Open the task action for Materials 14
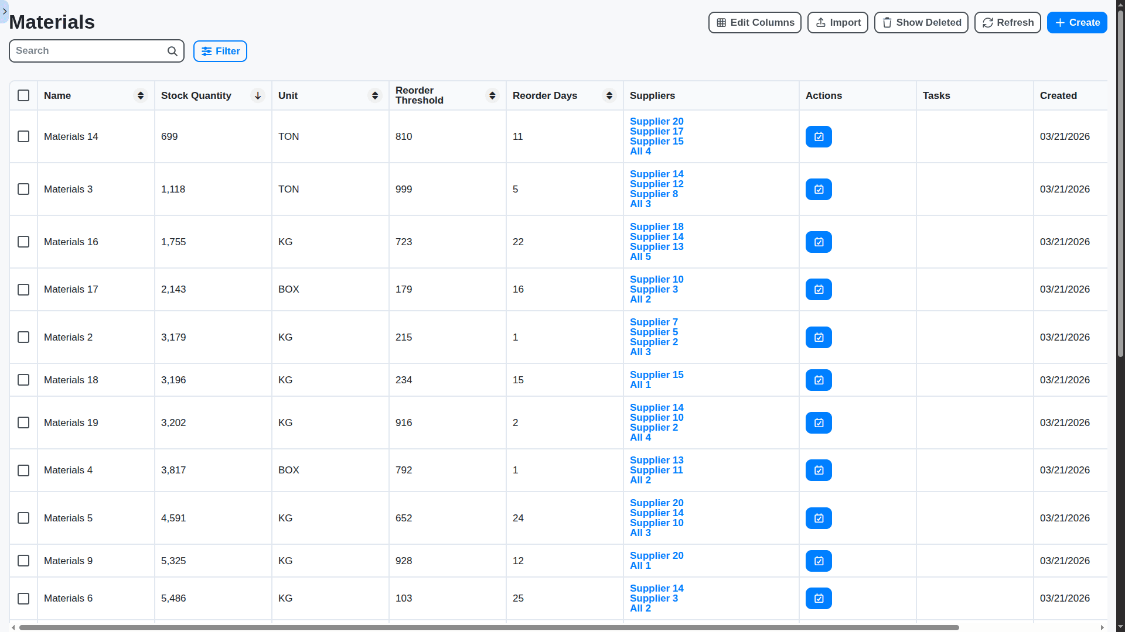Image resolution: width=1125 pixels, height=632 pixels. pos(818,136)
